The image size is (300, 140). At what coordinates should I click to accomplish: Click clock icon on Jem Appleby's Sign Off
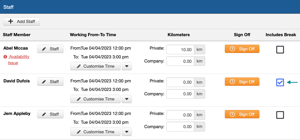coord(232,114)
